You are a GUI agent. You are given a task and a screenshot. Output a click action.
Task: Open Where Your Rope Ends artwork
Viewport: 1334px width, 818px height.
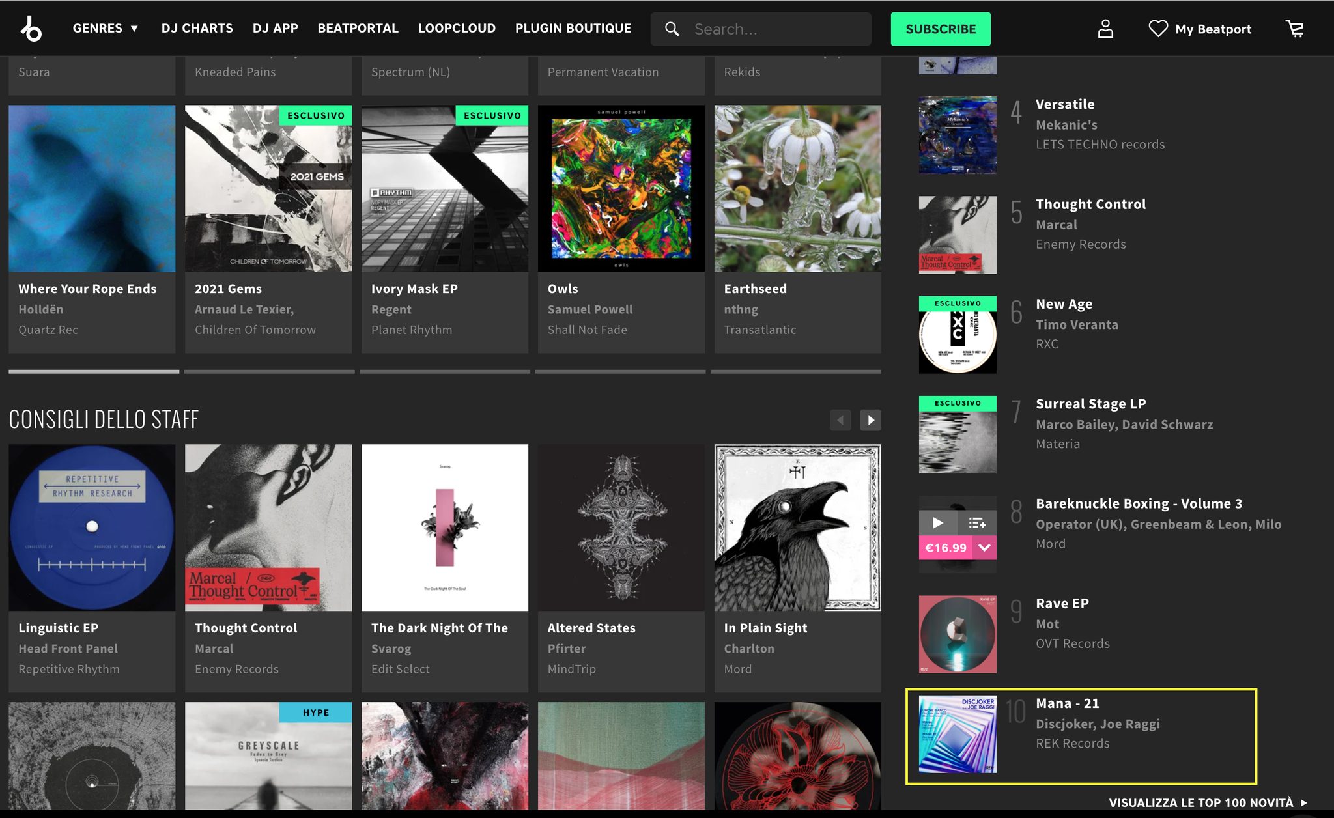pyautogui.click(x=92, y=188)
